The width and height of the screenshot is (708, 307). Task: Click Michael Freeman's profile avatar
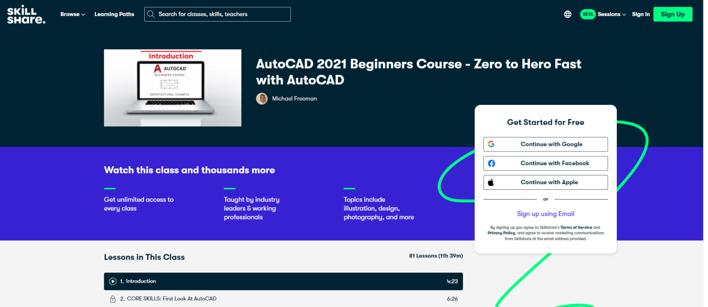click(x=262, y=98)
